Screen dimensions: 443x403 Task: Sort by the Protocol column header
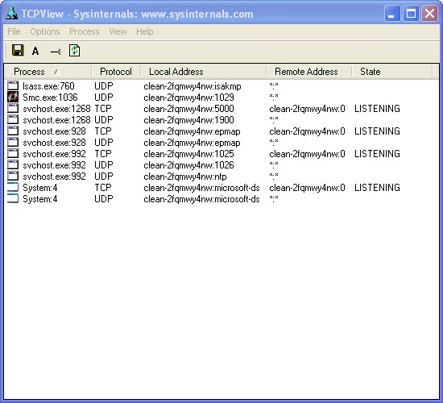tap(116, 72)
